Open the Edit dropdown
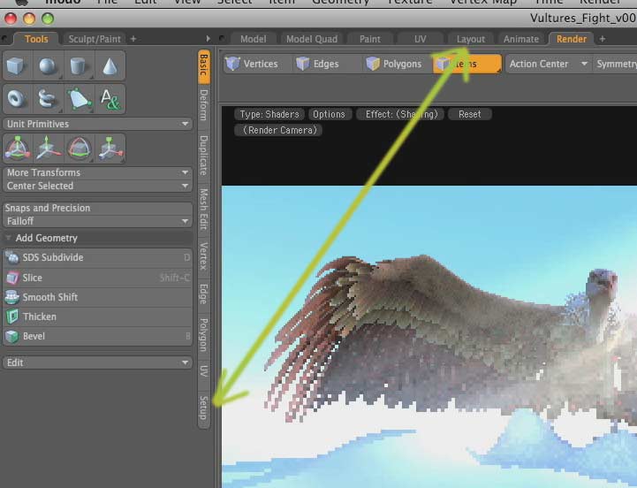 click(x=97, y=362)
